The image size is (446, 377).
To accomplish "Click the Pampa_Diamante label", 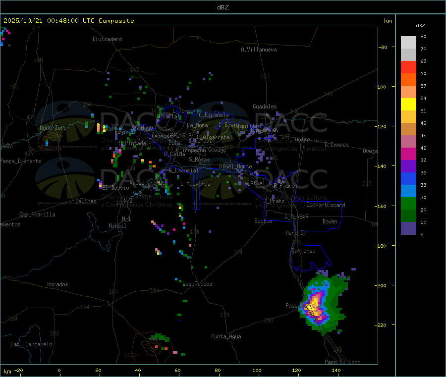I will click(x=21, y=161).
